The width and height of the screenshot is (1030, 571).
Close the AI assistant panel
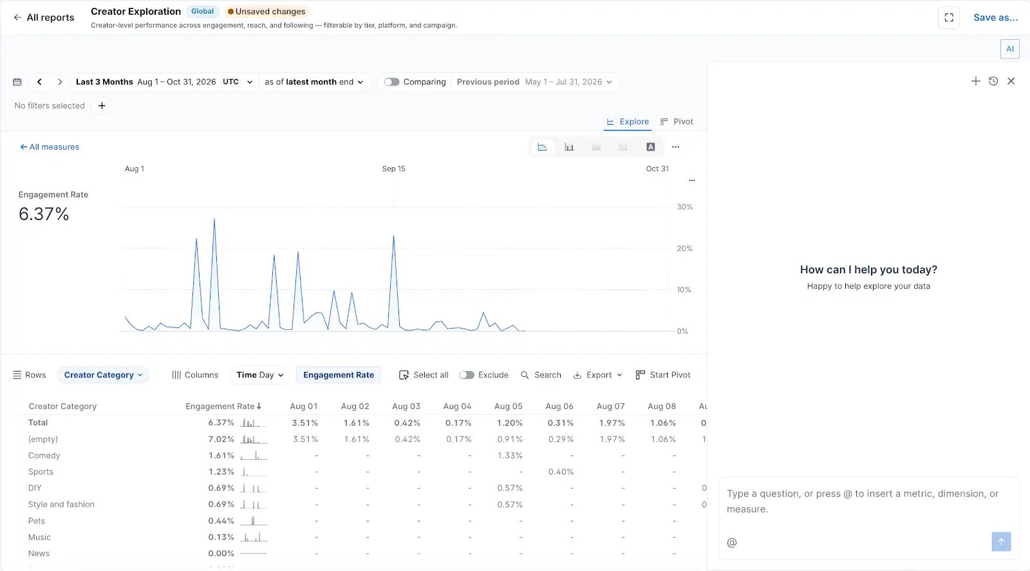[1011, 81]
